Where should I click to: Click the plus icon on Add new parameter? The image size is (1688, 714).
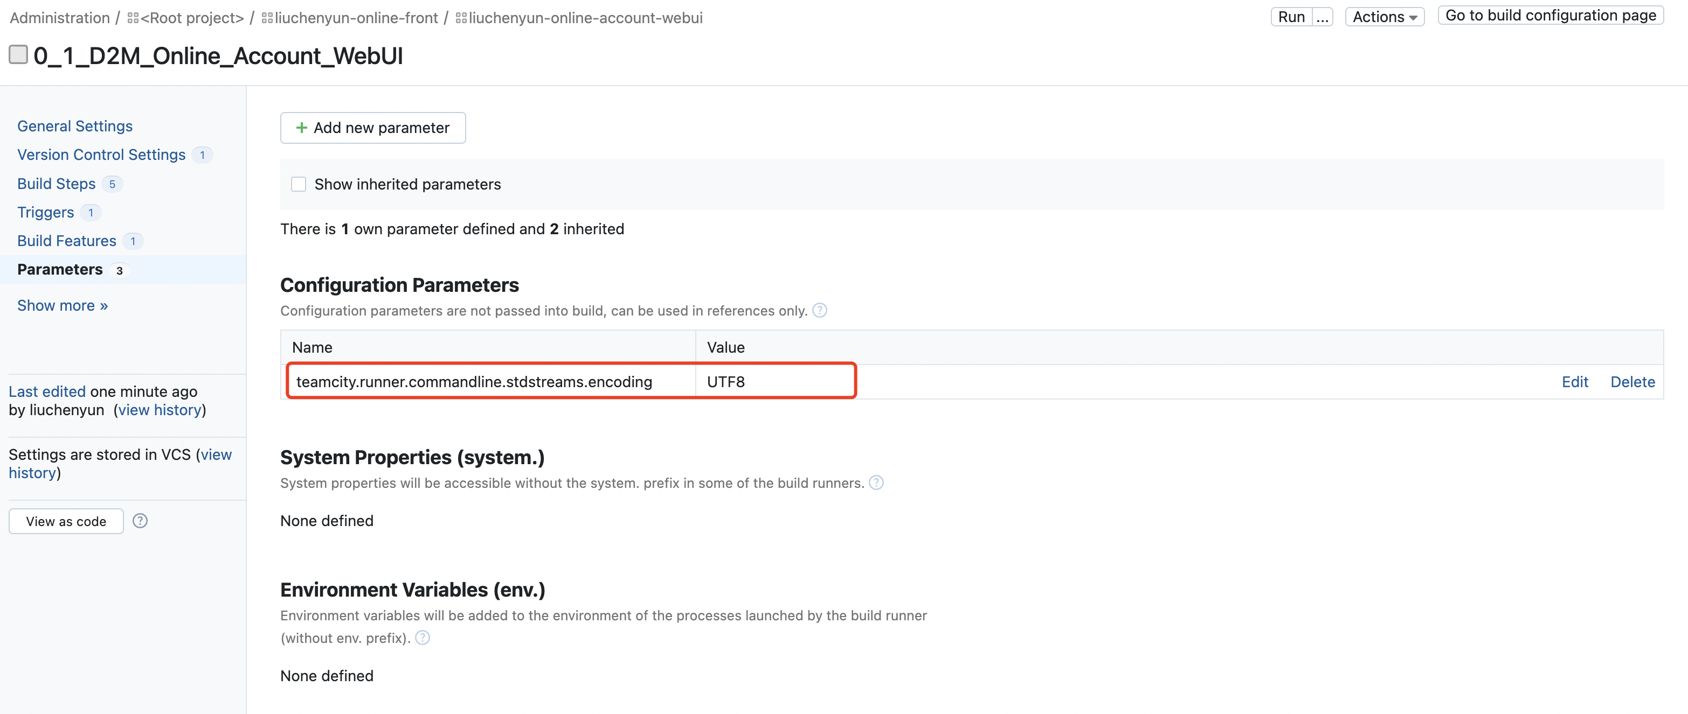pos(301,128)
